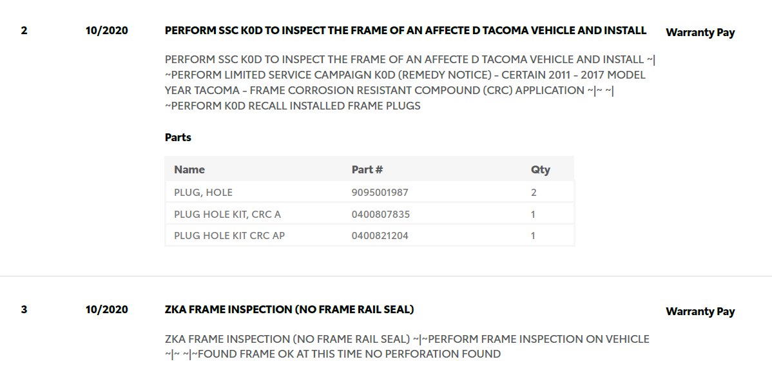Click quantity 2 for PLUG, HOLE
The width and height of the screenshot is (772, 386).
pos(534,193)
